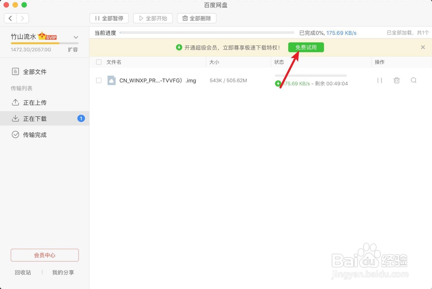Click 扩容 to expand storage

coord(73,50)
